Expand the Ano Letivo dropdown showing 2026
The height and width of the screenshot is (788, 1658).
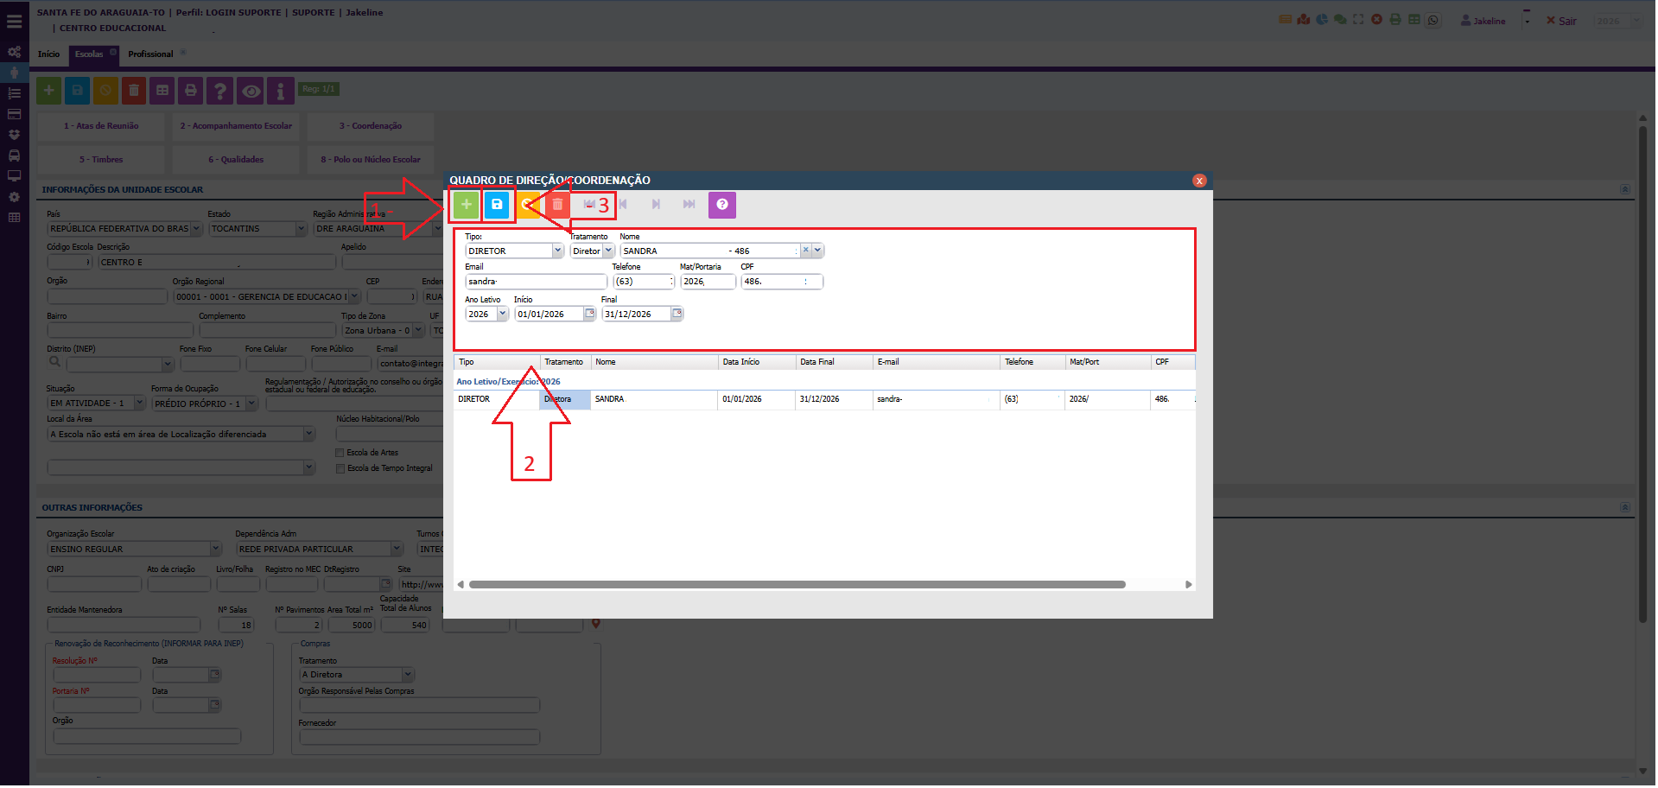502,314
